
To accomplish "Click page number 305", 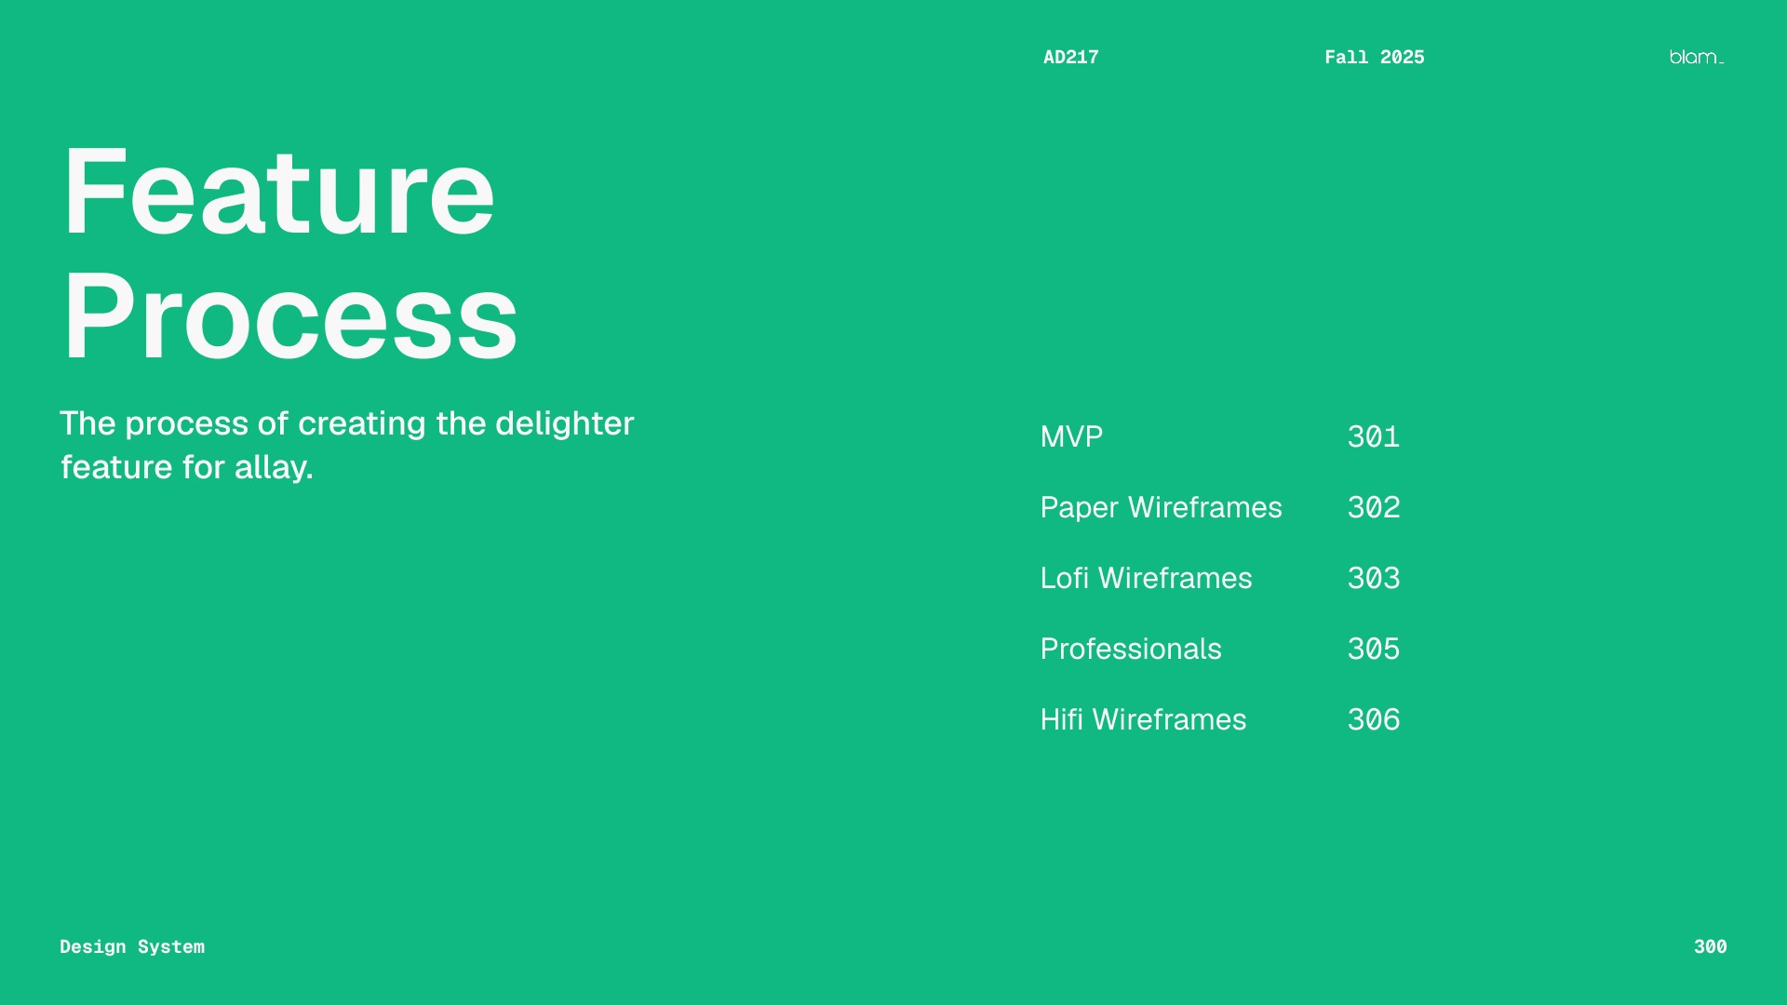I will pyautogui.click(x=1373, y=649).
